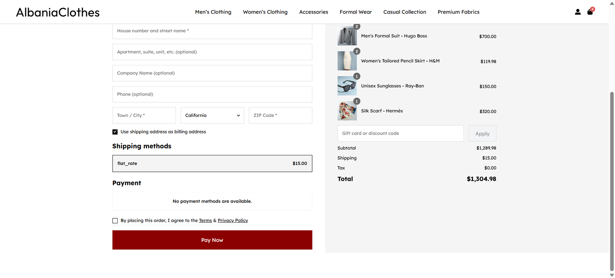Open the Terms link
Screen dimensions: 615x278
tap(205, 221)
